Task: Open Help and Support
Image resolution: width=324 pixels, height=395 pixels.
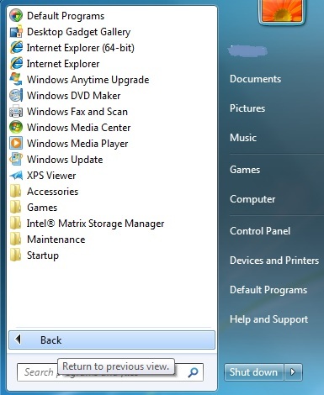Action: (x=268, y=319)
